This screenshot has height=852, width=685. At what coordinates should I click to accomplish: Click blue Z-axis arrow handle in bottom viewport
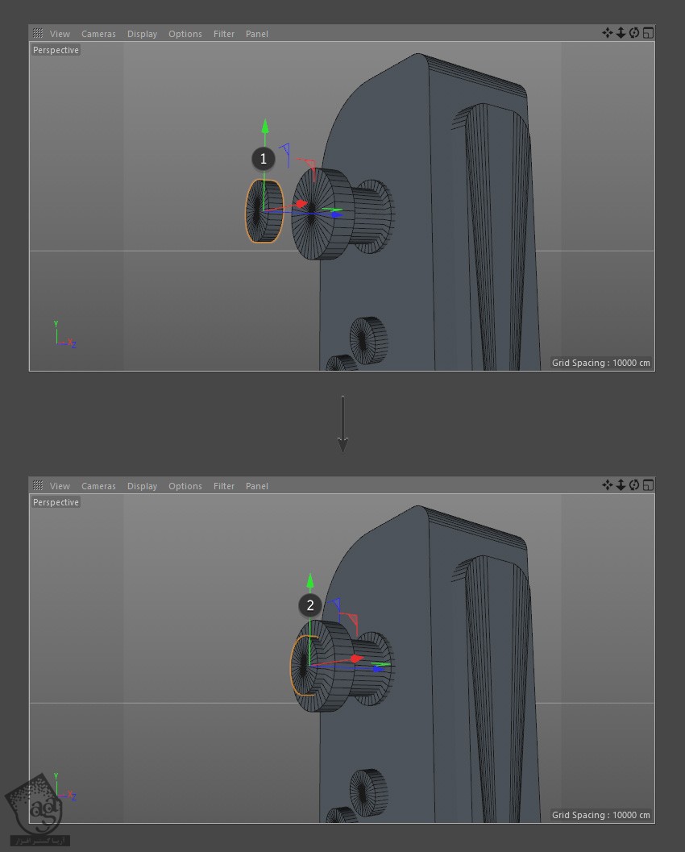click(x=379, y=669)
